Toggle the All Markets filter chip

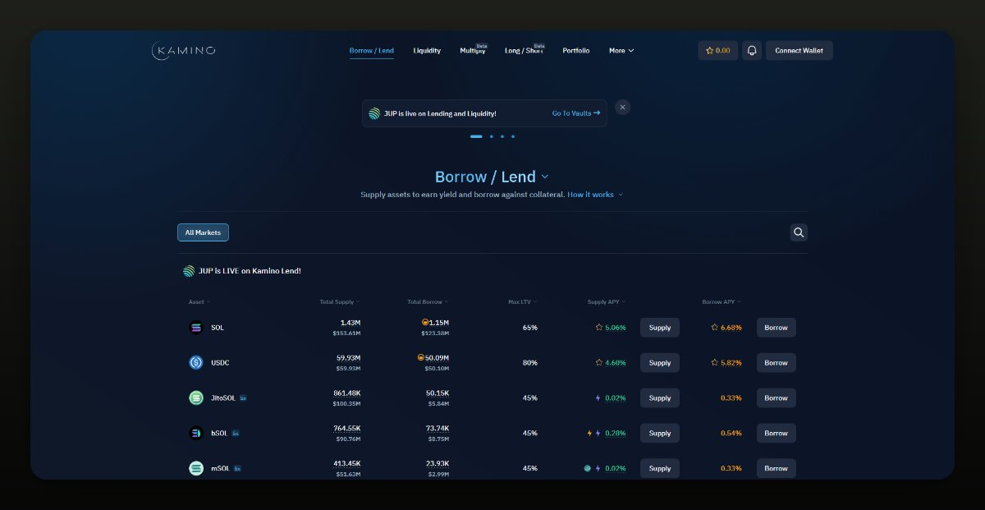click(203, 232)
